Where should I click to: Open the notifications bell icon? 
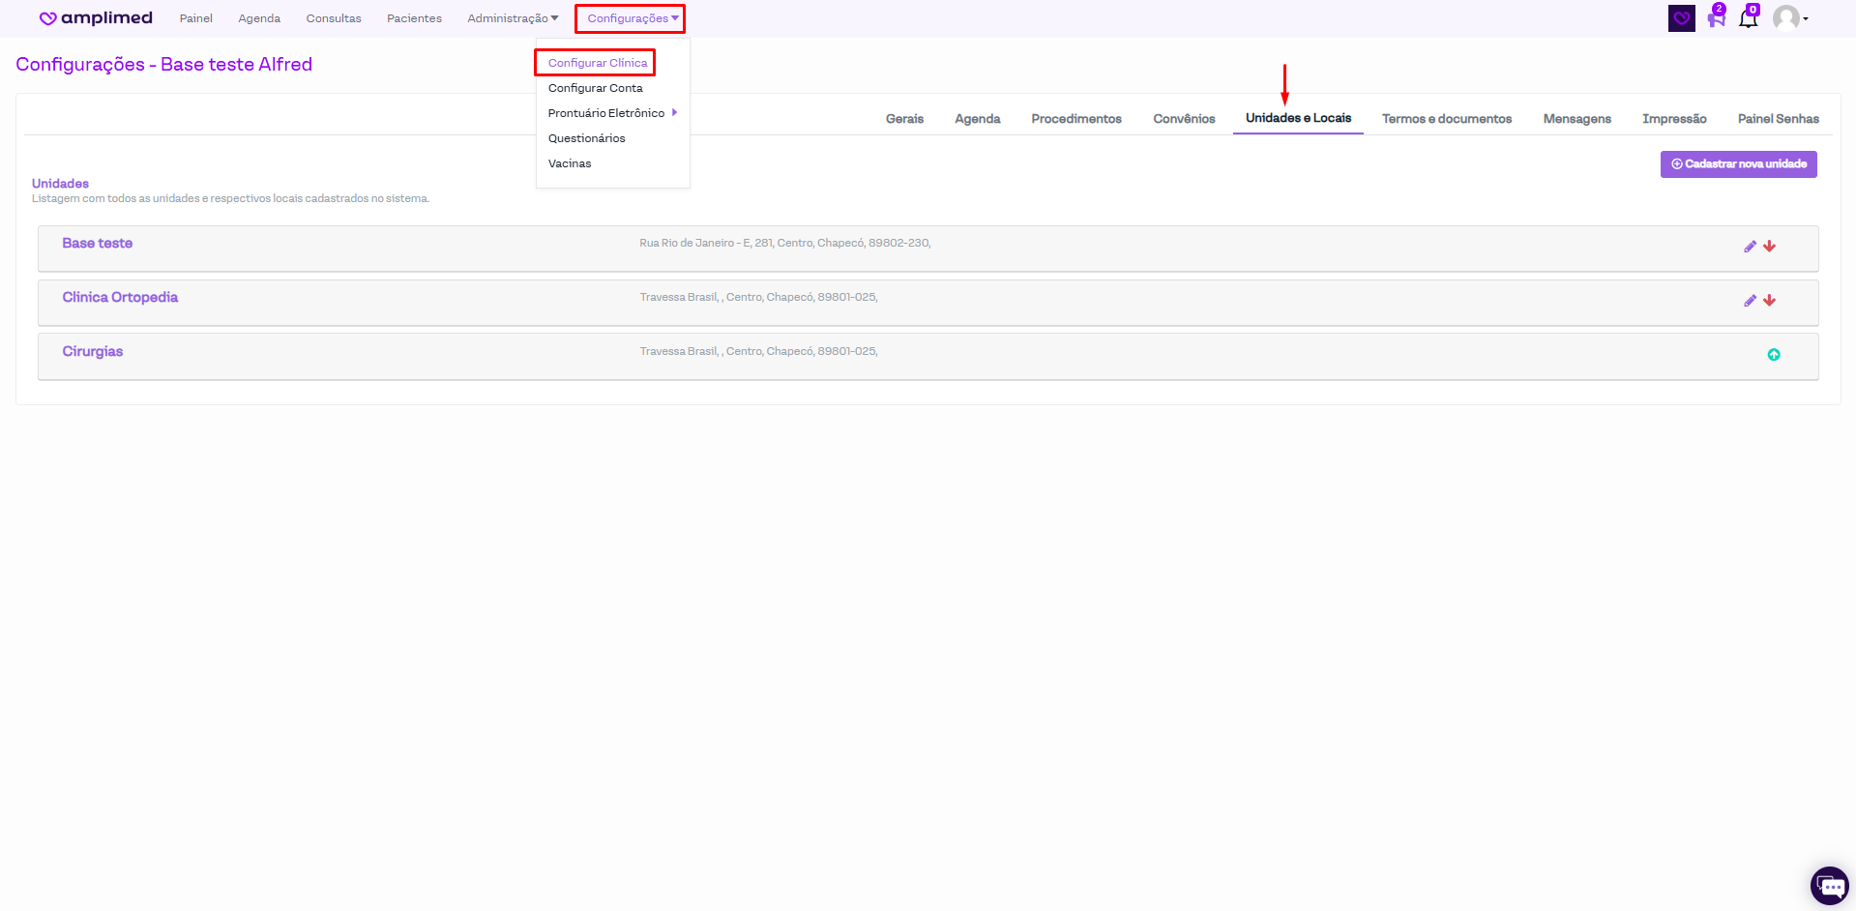[x=1748, y=18]
